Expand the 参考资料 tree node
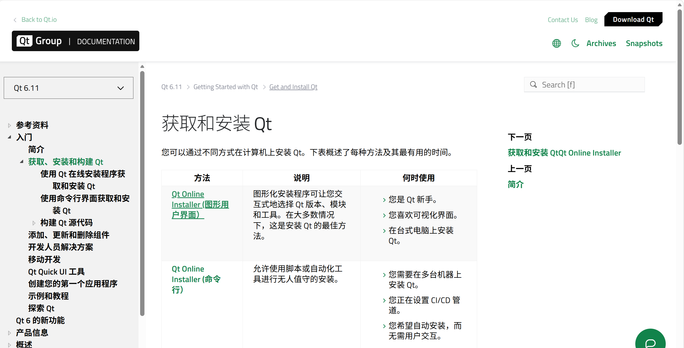 click(9, 125)
